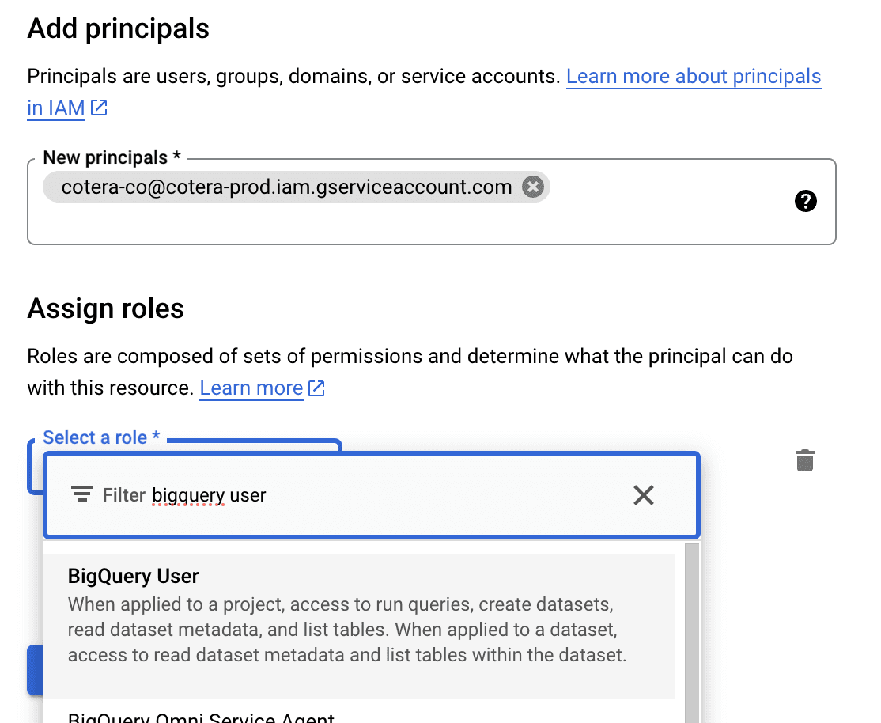Click the filter text 'bigquery user'
This screenshot has width=881, height=723.
coord(209,495)
